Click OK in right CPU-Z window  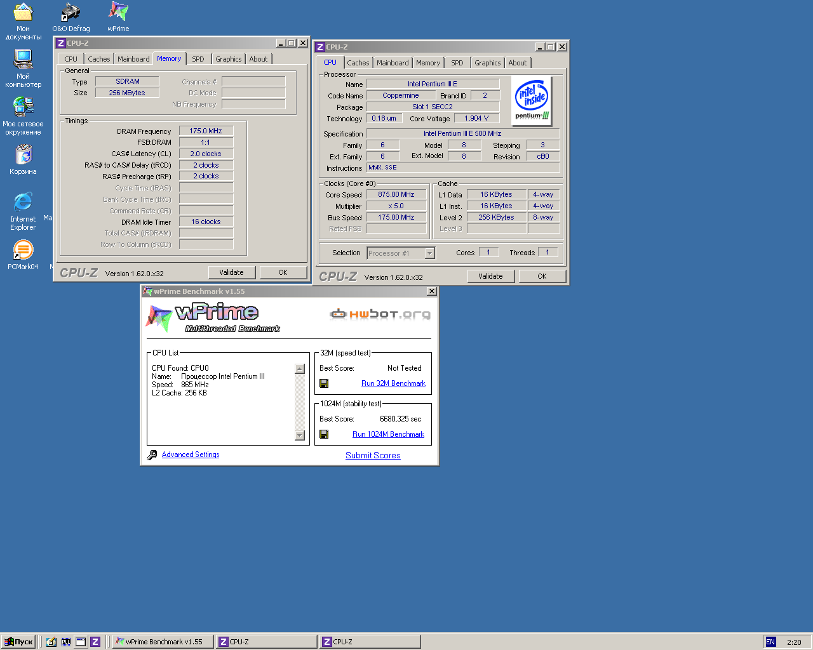click(542, 276)
